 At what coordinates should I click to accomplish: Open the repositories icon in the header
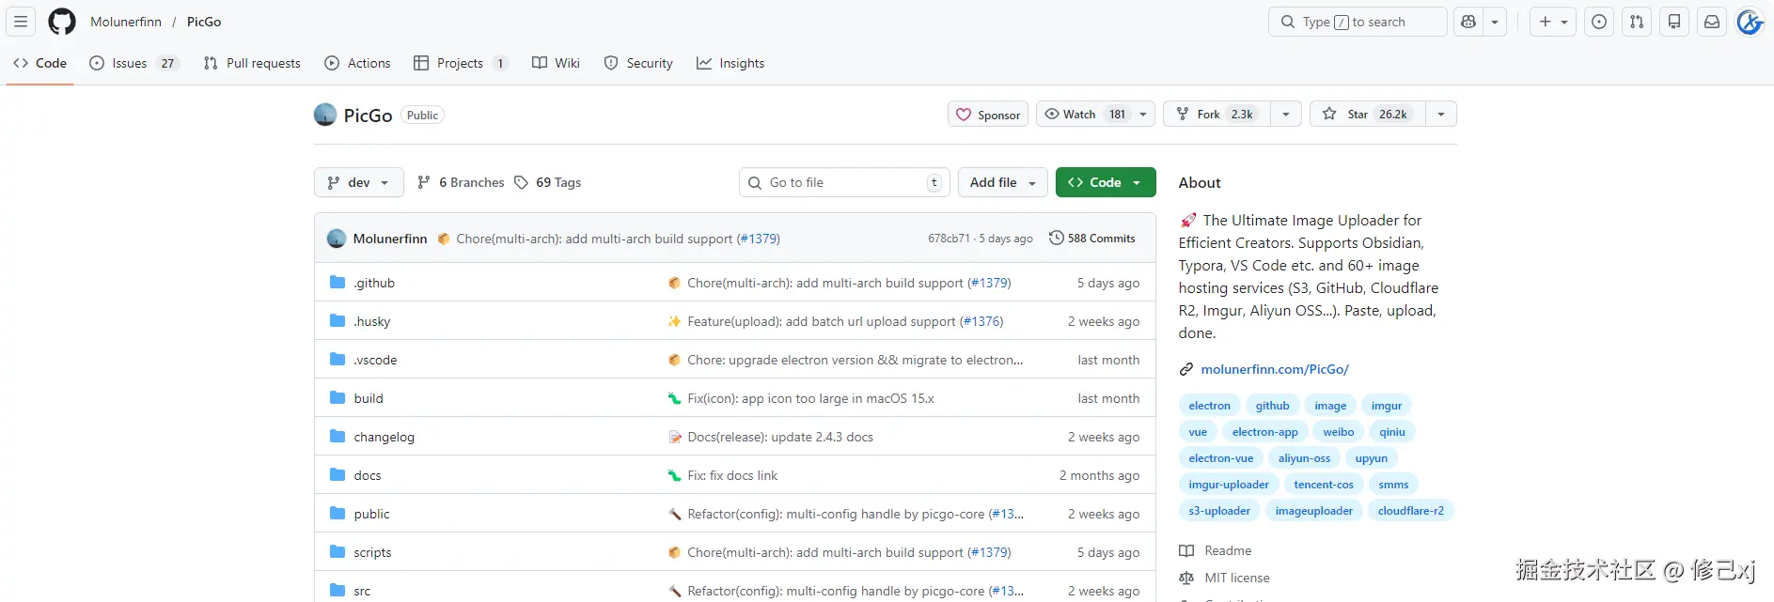click(x=1674, y=22)
